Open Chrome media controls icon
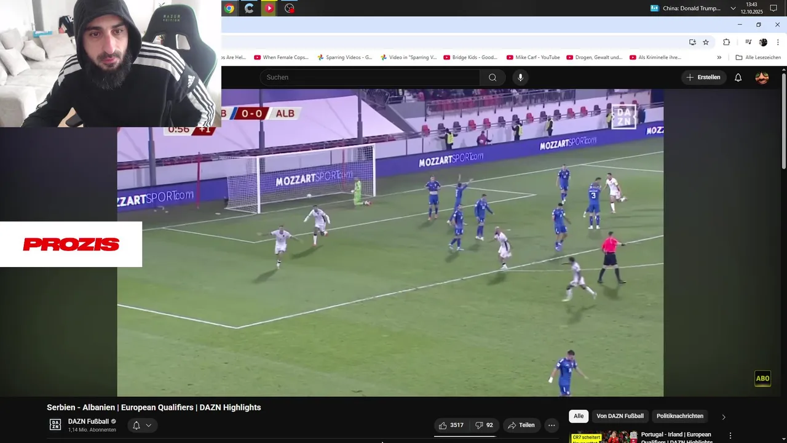 748,42
